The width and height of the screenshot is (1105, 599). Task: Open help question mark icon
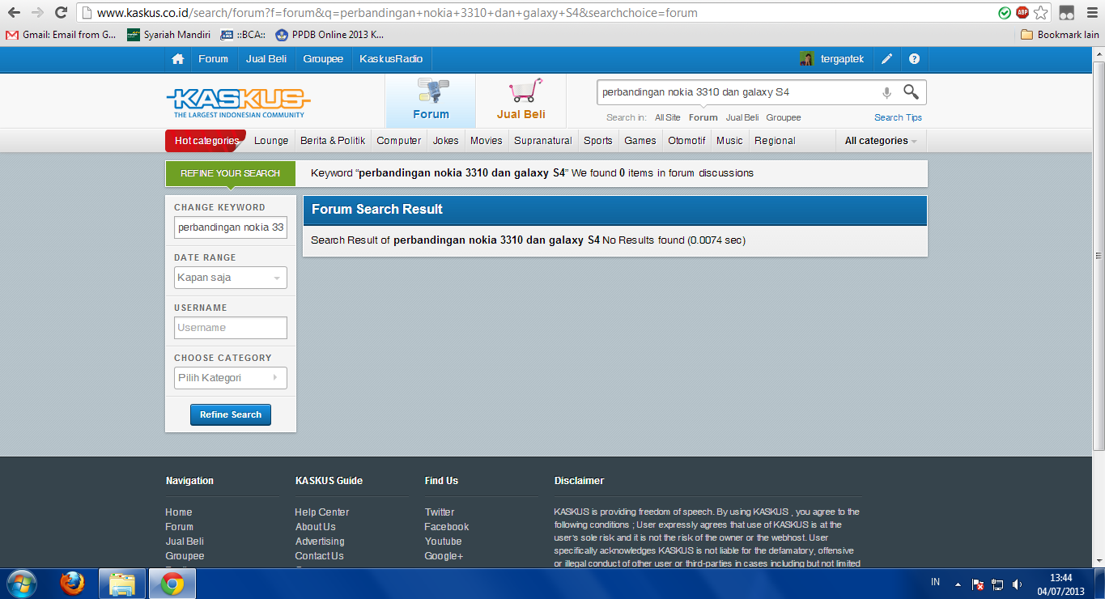click(914, 59)
